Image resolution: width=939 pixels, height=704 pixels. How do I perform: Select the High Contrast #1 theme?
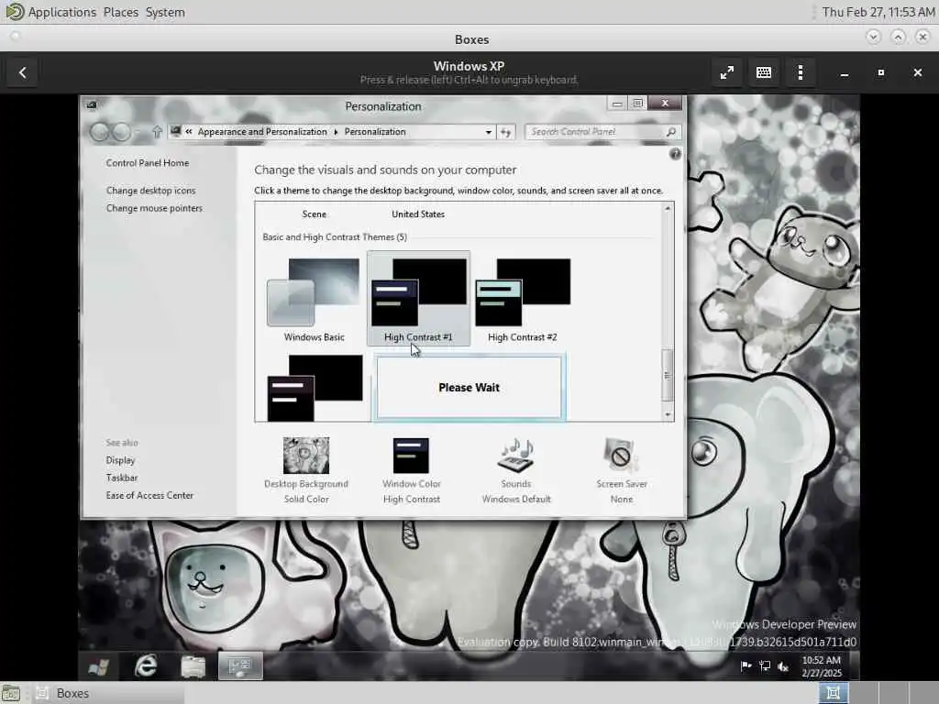pos(418,298)
